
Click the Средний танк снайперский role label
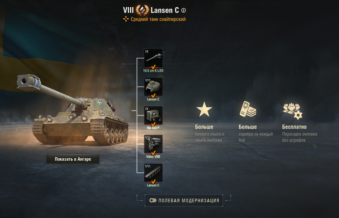point(158,19)
